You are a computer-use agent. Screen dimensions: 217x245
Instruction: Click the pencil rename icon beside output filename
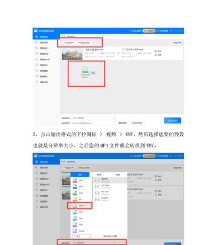pos(123,49)
